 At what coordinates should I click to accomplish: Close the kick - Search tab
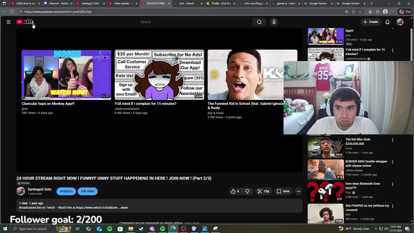pos(202,4)
